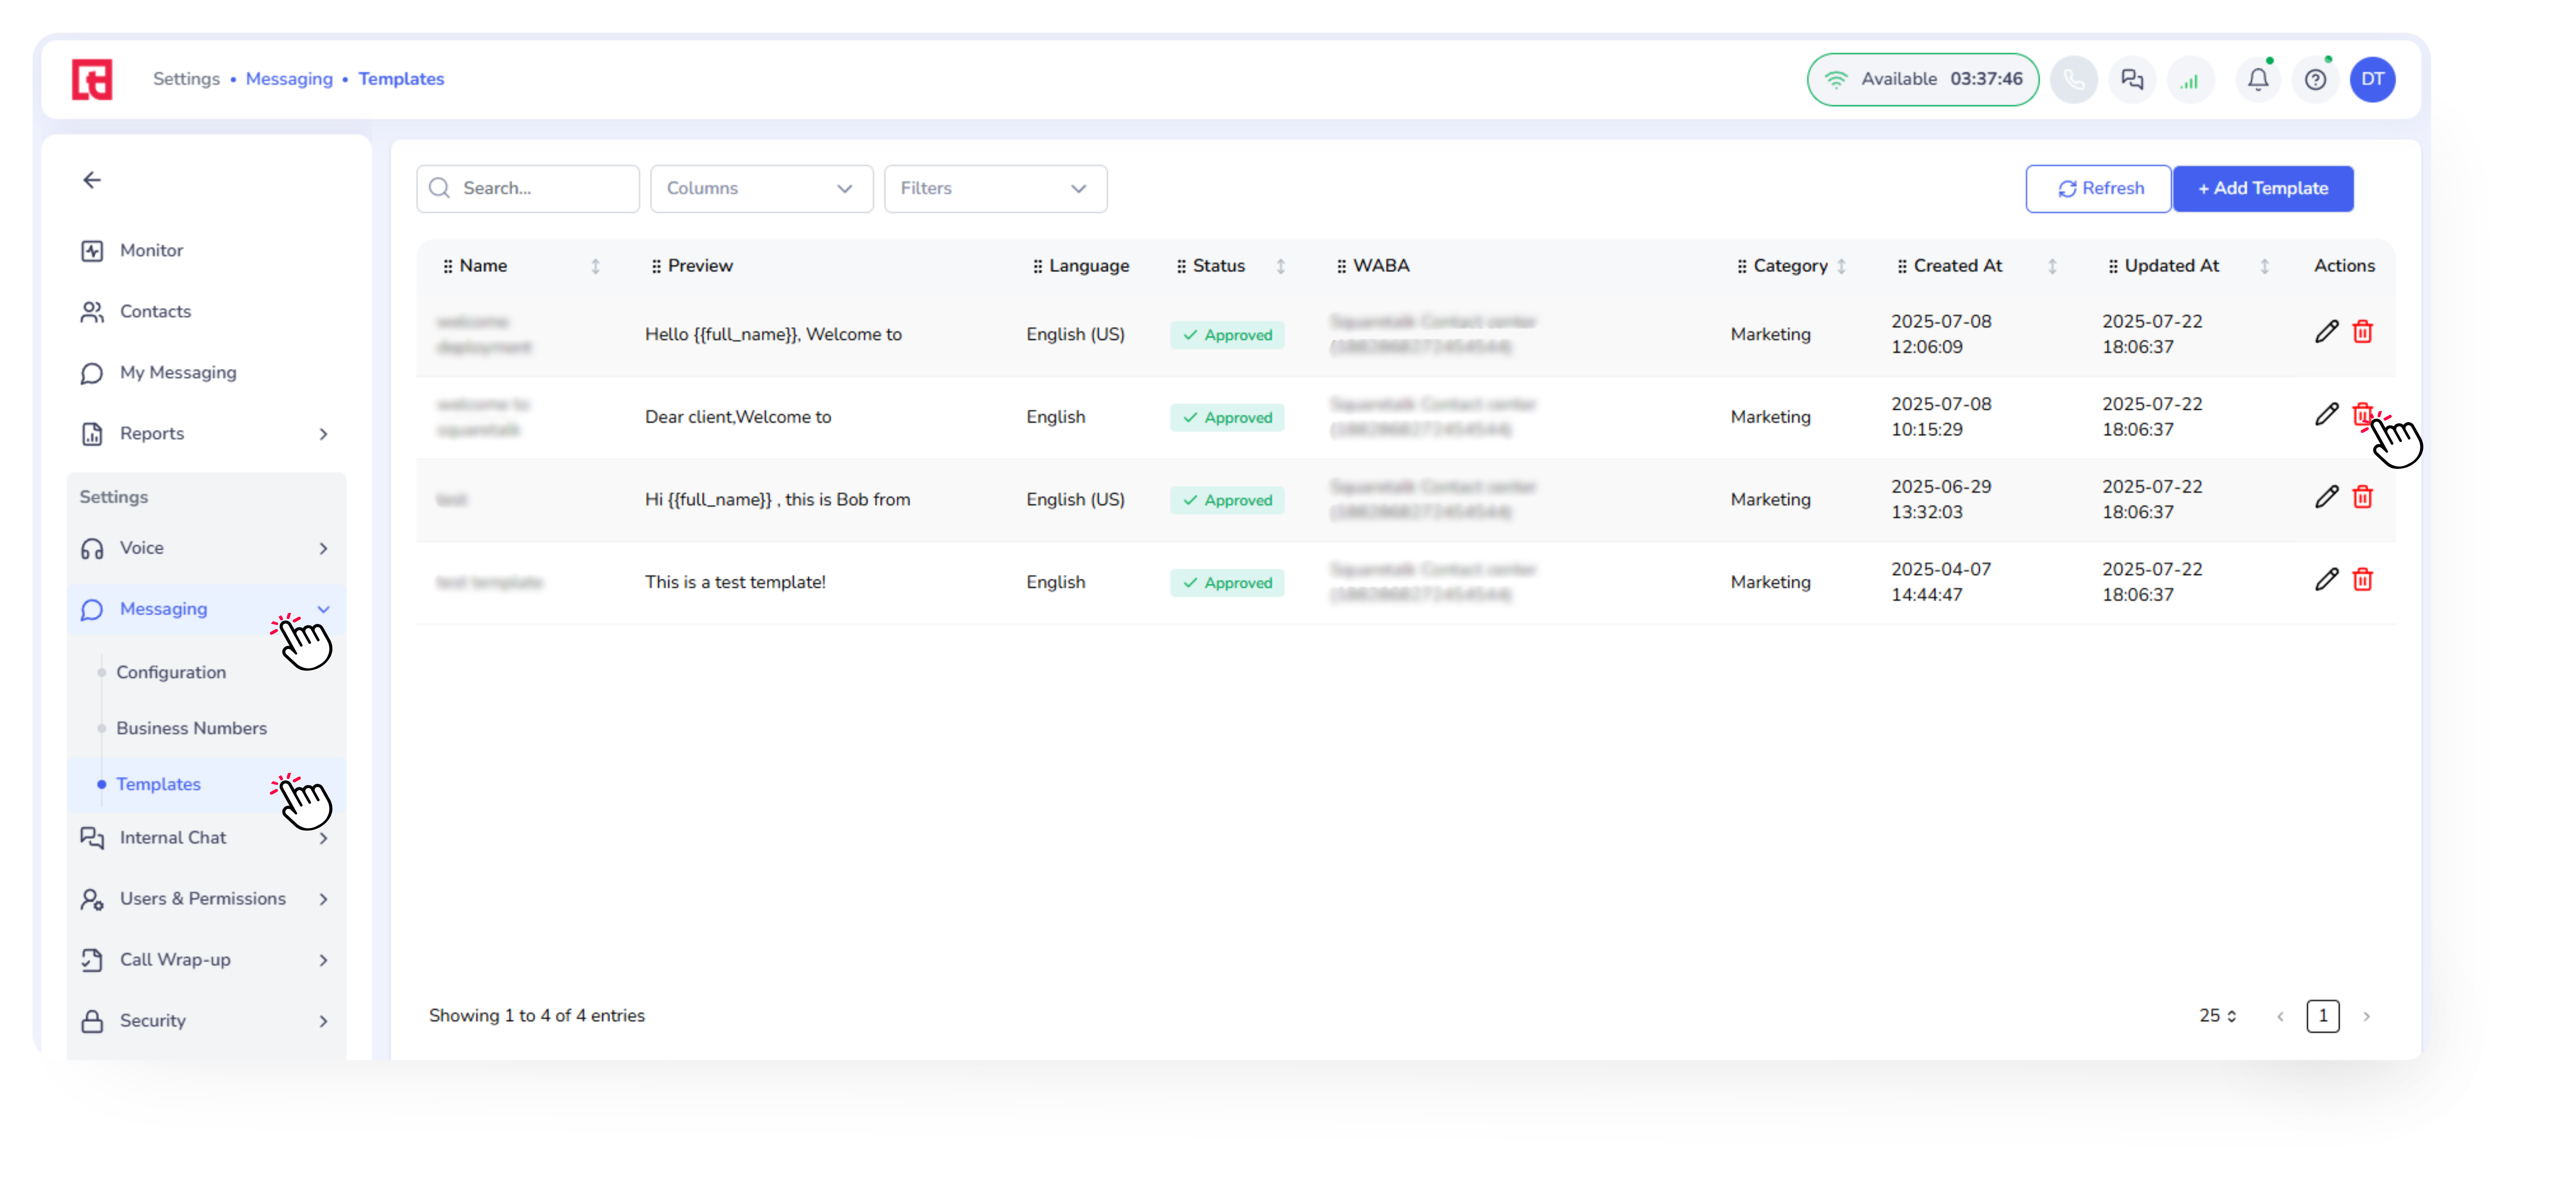Toggle the Available status indicator
This screenshot has height=1178, width=2576.
tap(1922, 79)
